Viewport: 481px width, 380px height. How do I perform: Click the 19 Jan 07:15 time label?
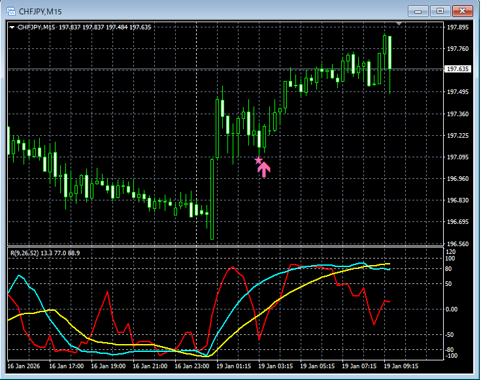(x=359, y=366)
